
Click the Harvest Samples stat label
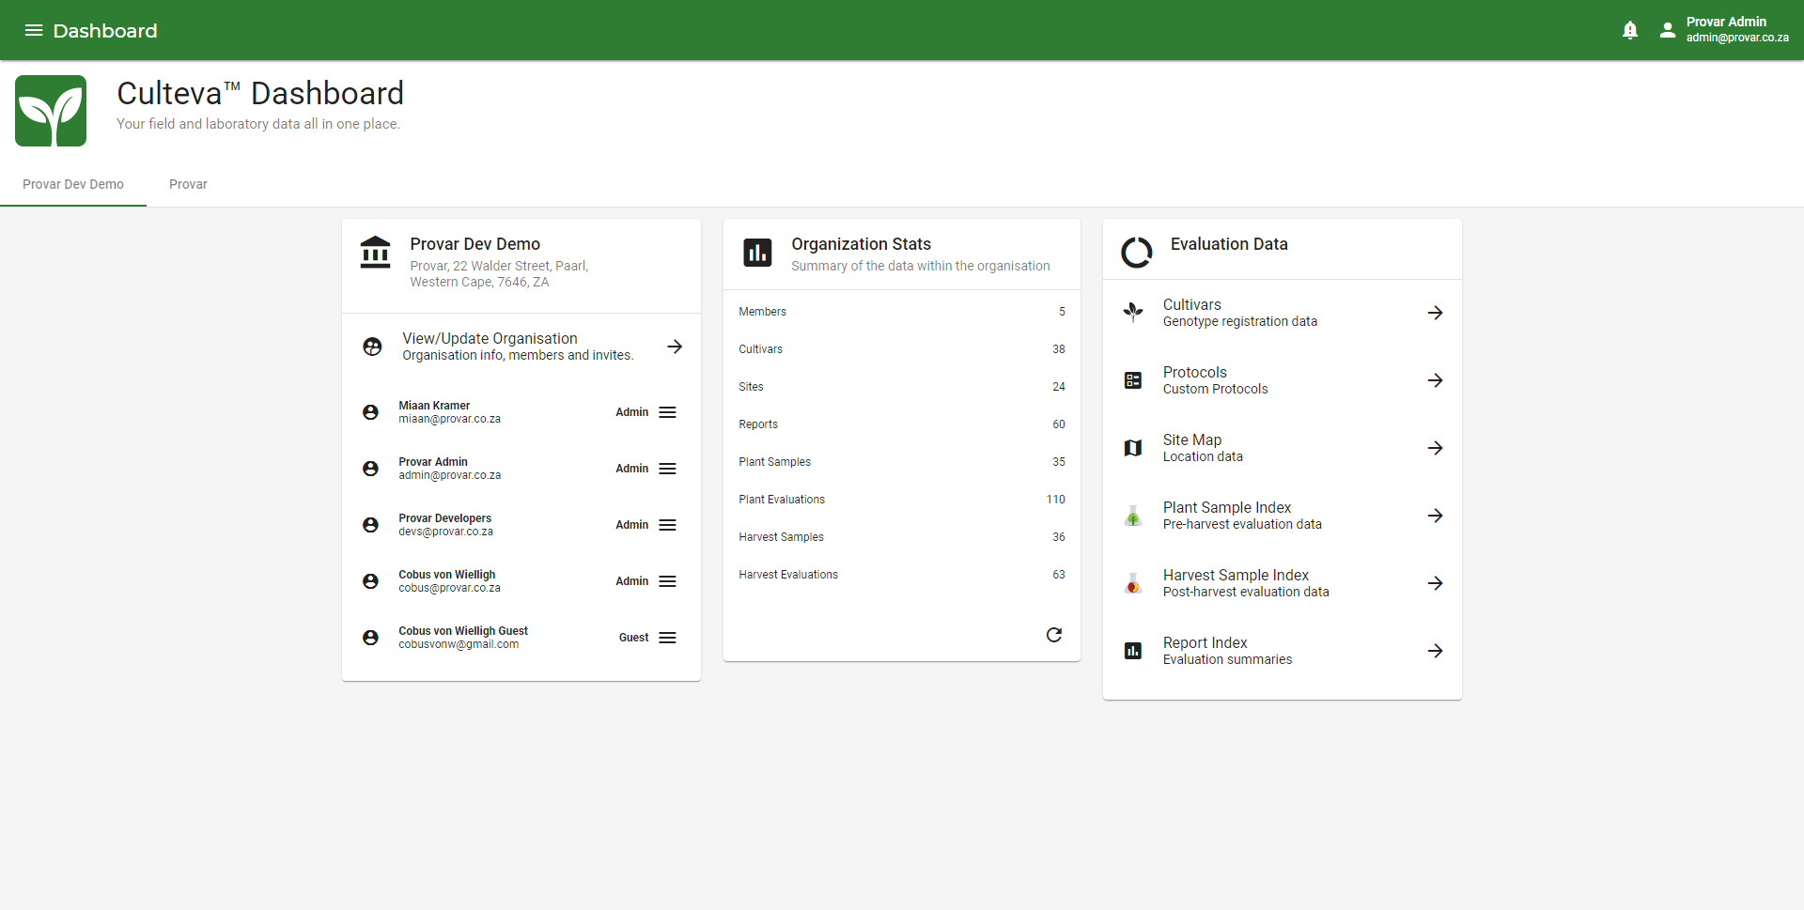[781, 537]
